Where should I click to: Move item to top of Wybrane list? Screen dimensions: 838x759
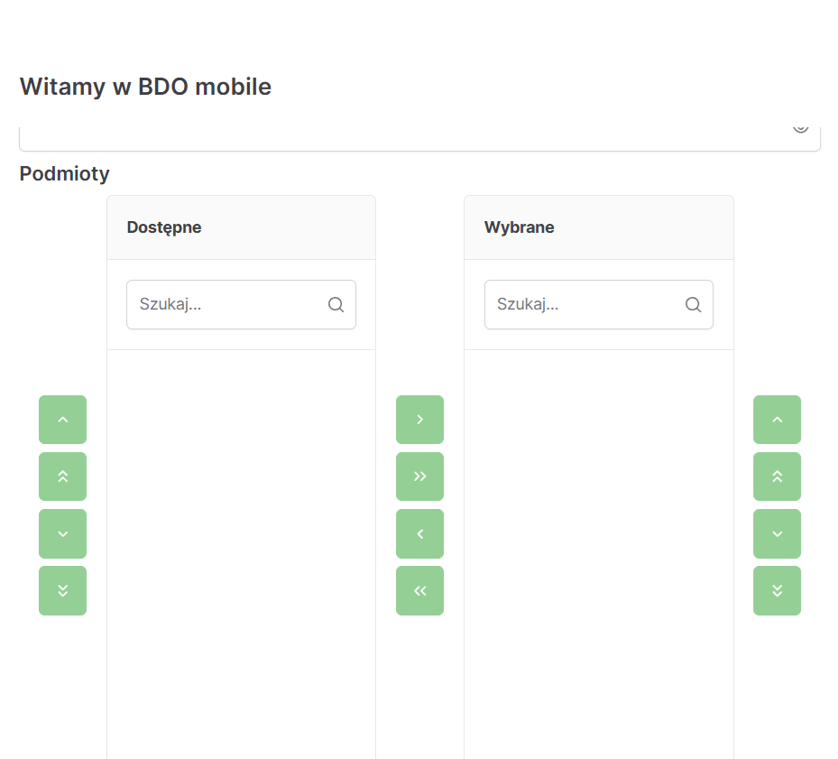[777, 477]
